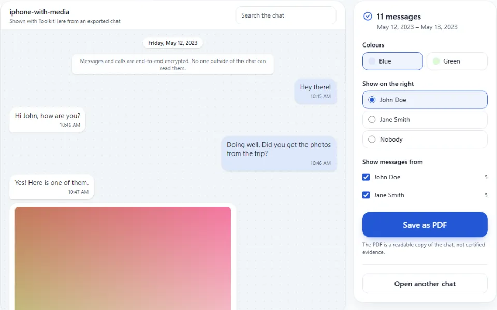Image resolution: width=497 pixels, height=310 pixels.
Task: Click 'Doing well. Did you get the photos' message
Action: 279,154
